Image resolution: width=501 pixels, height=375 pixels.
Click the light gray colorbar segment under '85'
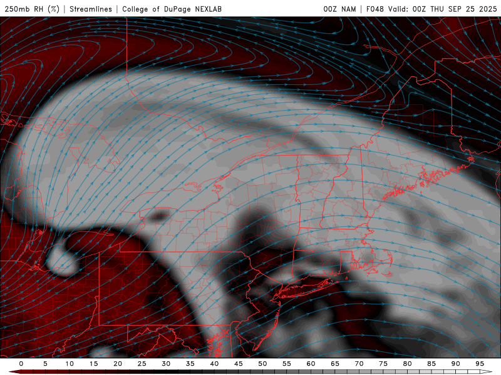point(437,372)
